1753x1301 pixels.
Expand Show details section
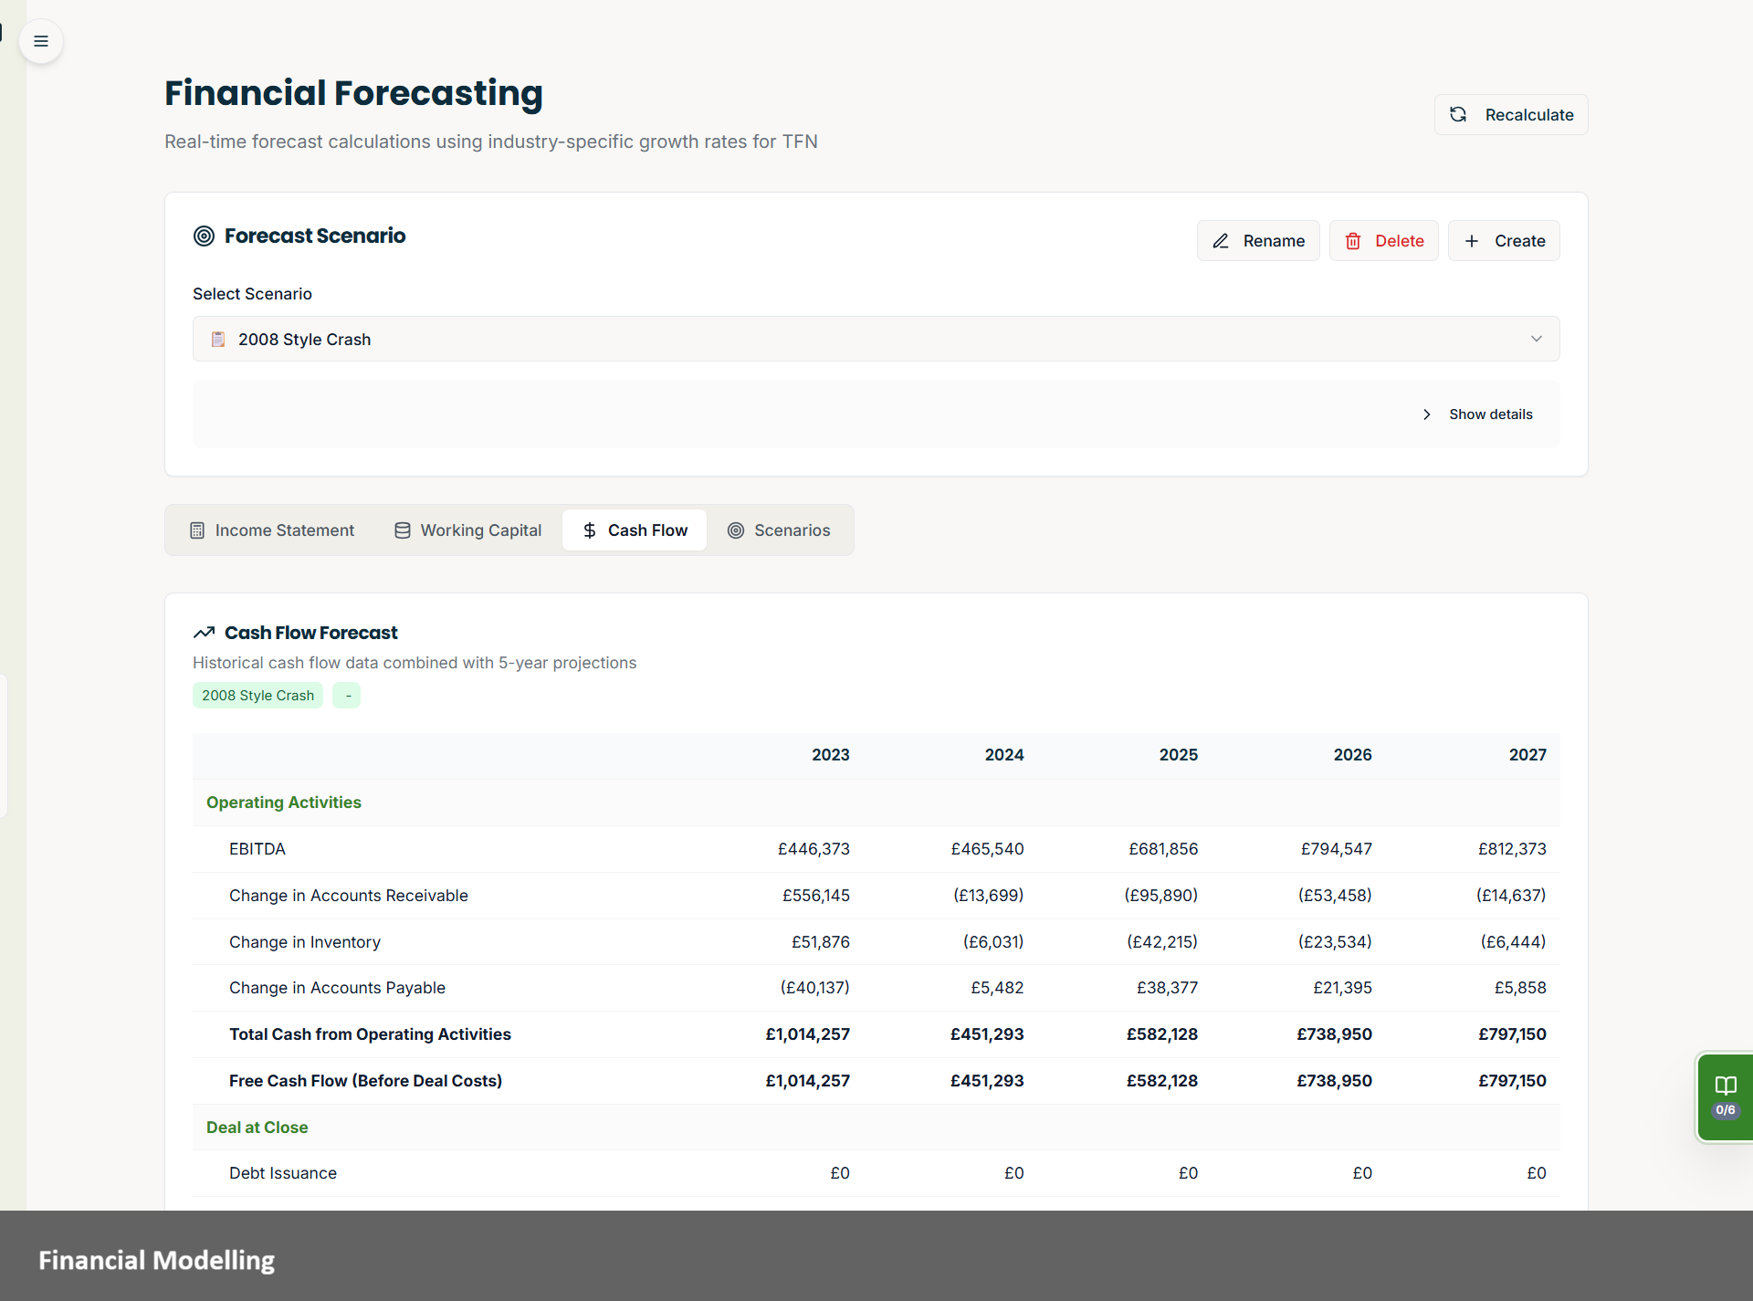coord(1477,414)
